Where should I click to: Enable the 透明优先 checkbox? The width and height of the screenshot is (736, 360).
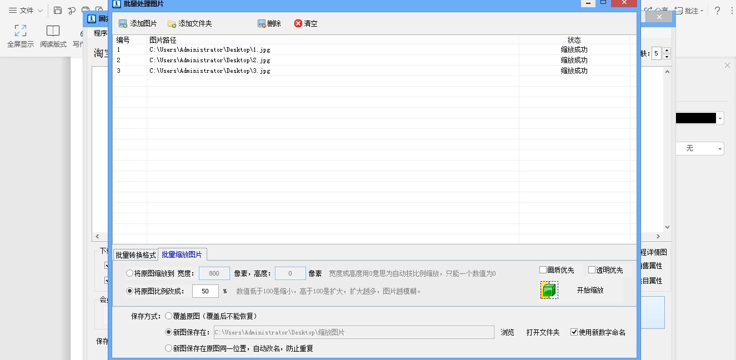click(592, 269)
